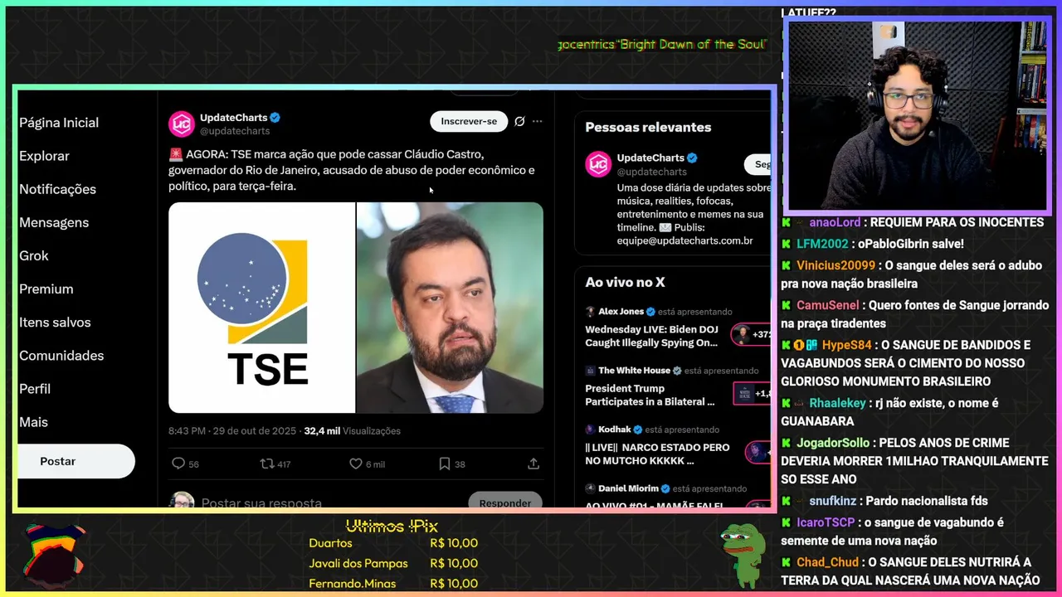Go to Página Inicial
This screenshot has height=597, width=1062.
coord(59,123)
